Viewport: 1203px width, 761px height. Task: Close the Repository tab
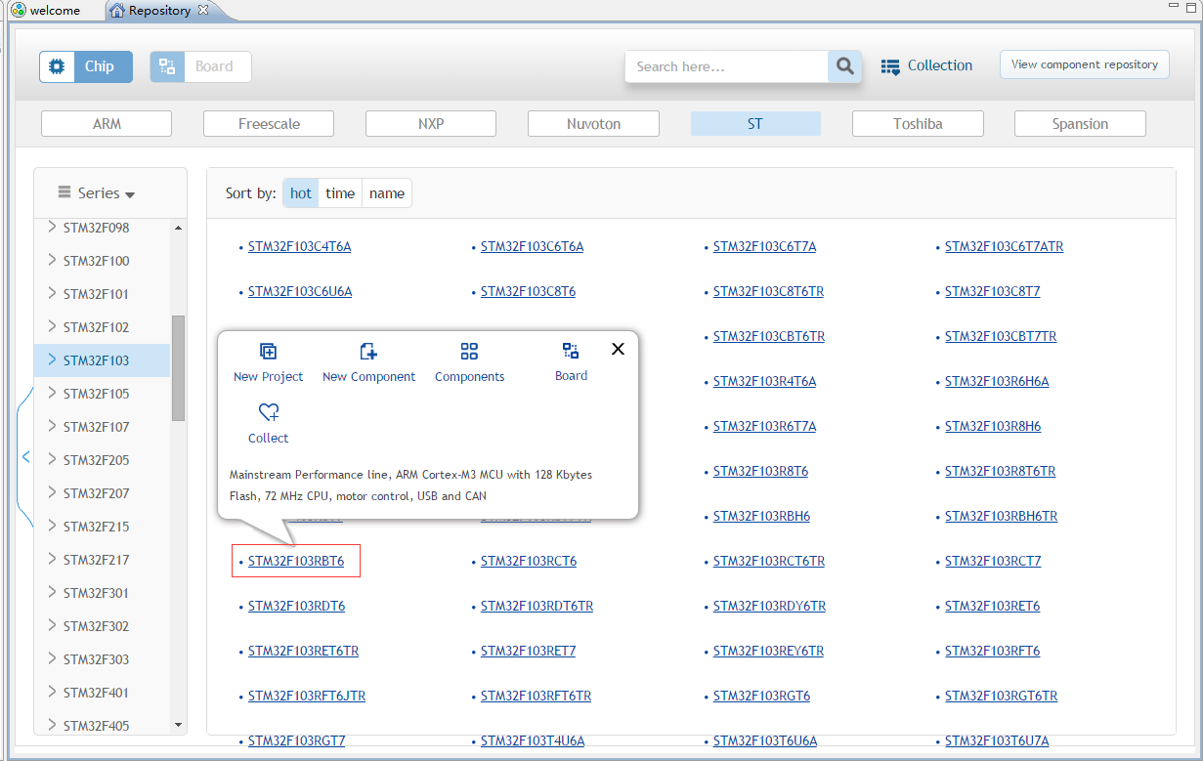(202, 10)
